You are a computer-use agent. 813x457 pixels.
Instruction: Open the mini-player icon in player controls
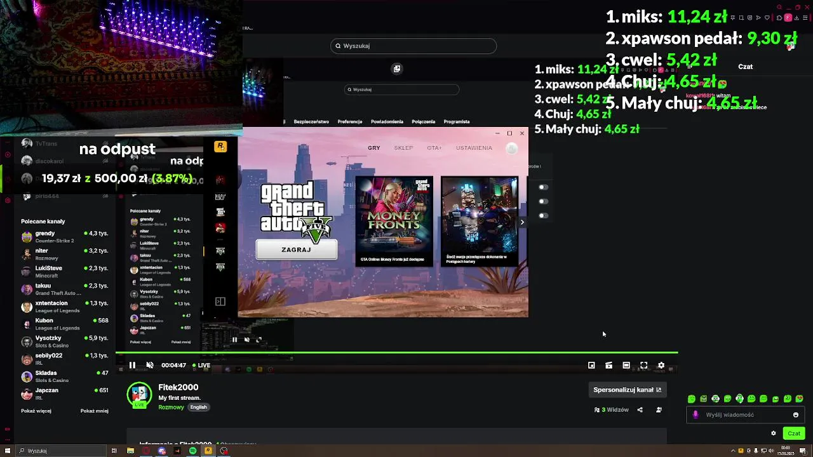point(591,365)
